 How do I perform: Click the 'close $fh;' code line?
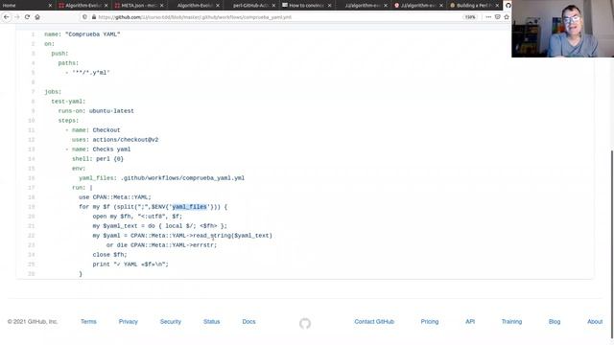click(109, 255)
